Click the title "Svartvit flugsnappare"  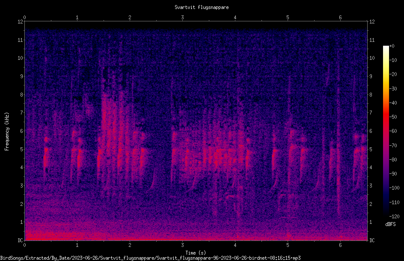click(202, 7)
